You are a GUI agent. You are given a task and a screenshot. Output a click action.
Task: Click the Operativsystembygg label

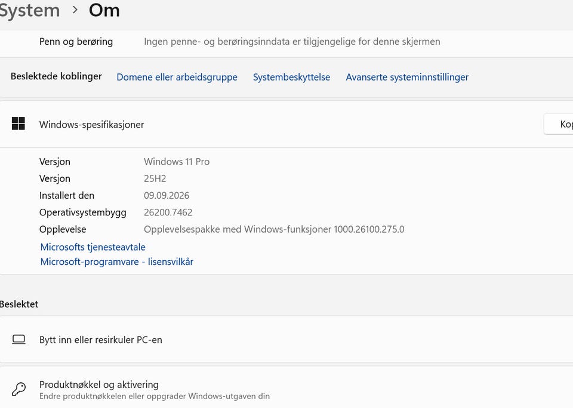pyautogui.click(x=82, y=212)
